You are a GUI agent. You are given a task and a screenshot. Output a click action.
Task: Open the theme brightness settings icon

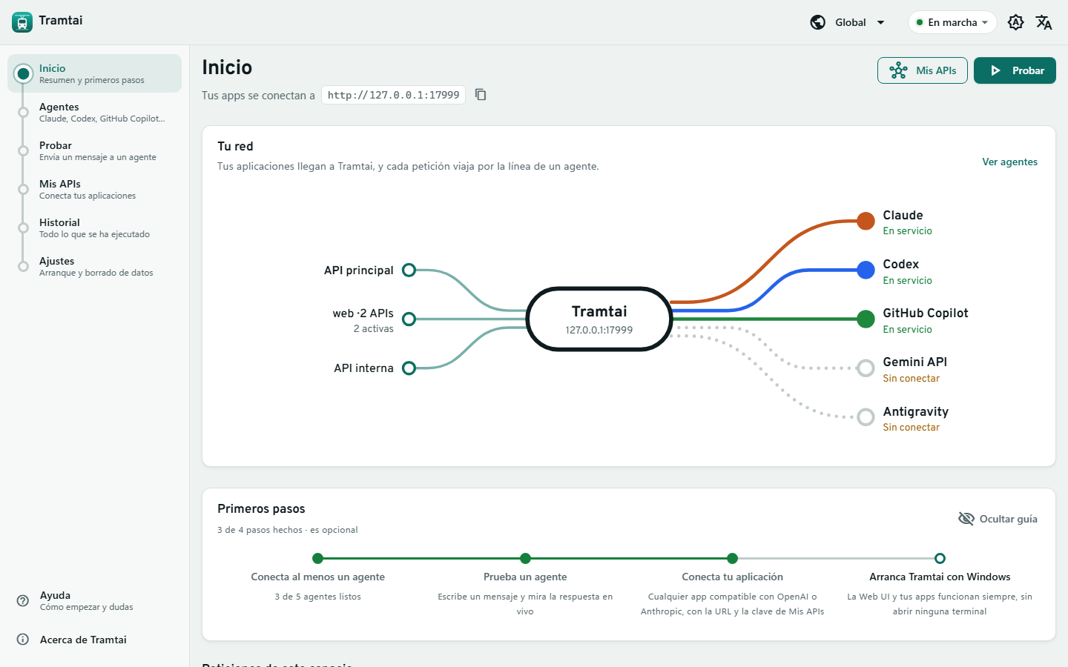(x=1016, y=22)
